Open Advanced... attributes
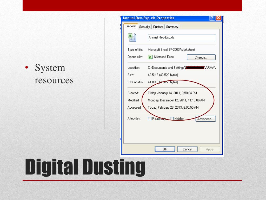Screen dimensions: 266x200 click(206, 119)
